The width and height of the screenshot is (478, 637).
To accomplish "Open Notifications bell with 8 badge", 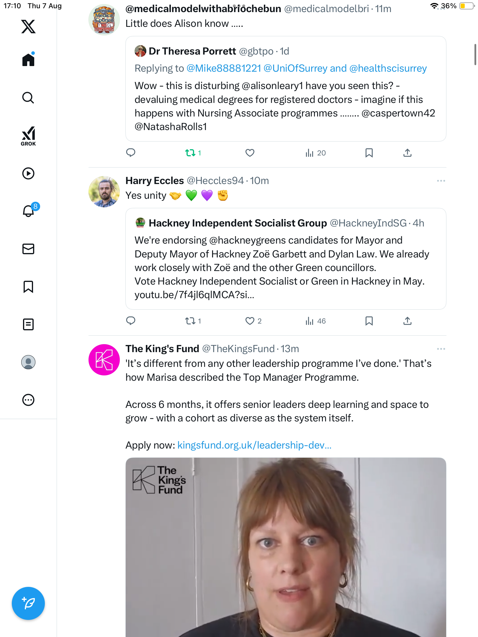I will [x=29, y=211].
